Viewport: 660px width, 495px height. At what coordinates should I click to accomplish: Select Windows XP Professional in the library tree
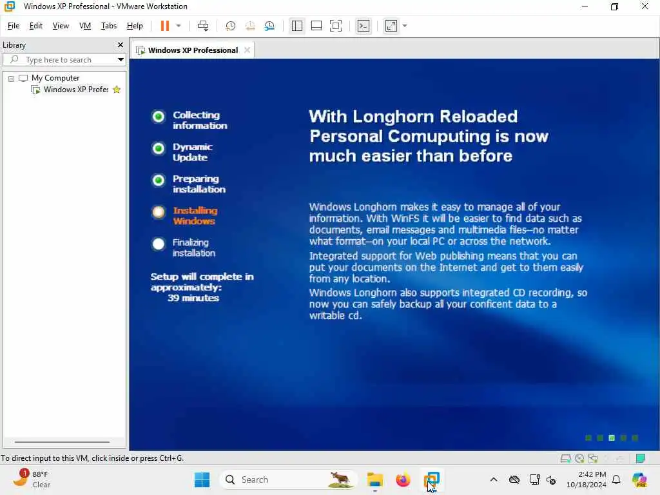click(x=76, y=90)
